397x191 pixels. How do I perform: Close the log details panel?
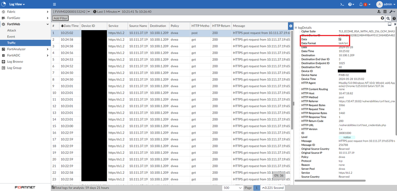tap(395, 24)
